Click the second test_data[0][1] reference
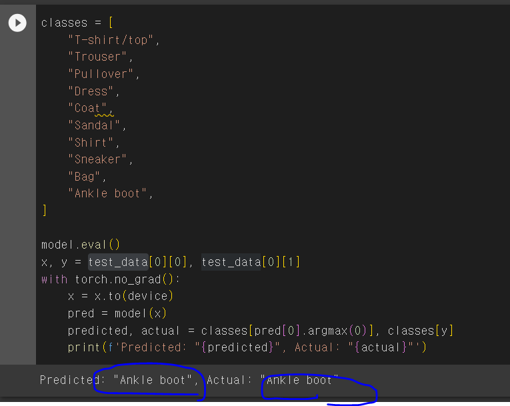 pyautogui.click(x=251, y=262)
